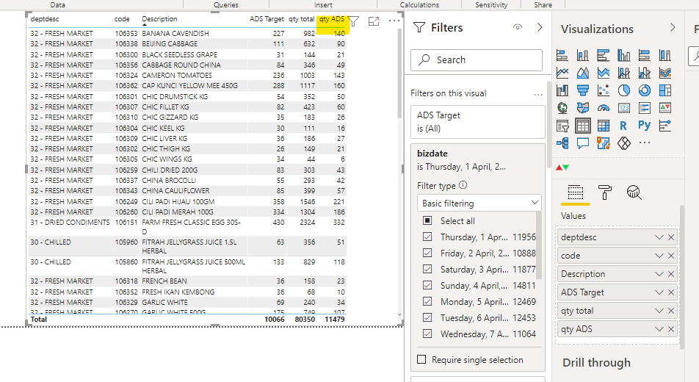The width and height of the screenshot is (699, 382).
Task: Select the Funnel chart visual
Action: point(583,90)
